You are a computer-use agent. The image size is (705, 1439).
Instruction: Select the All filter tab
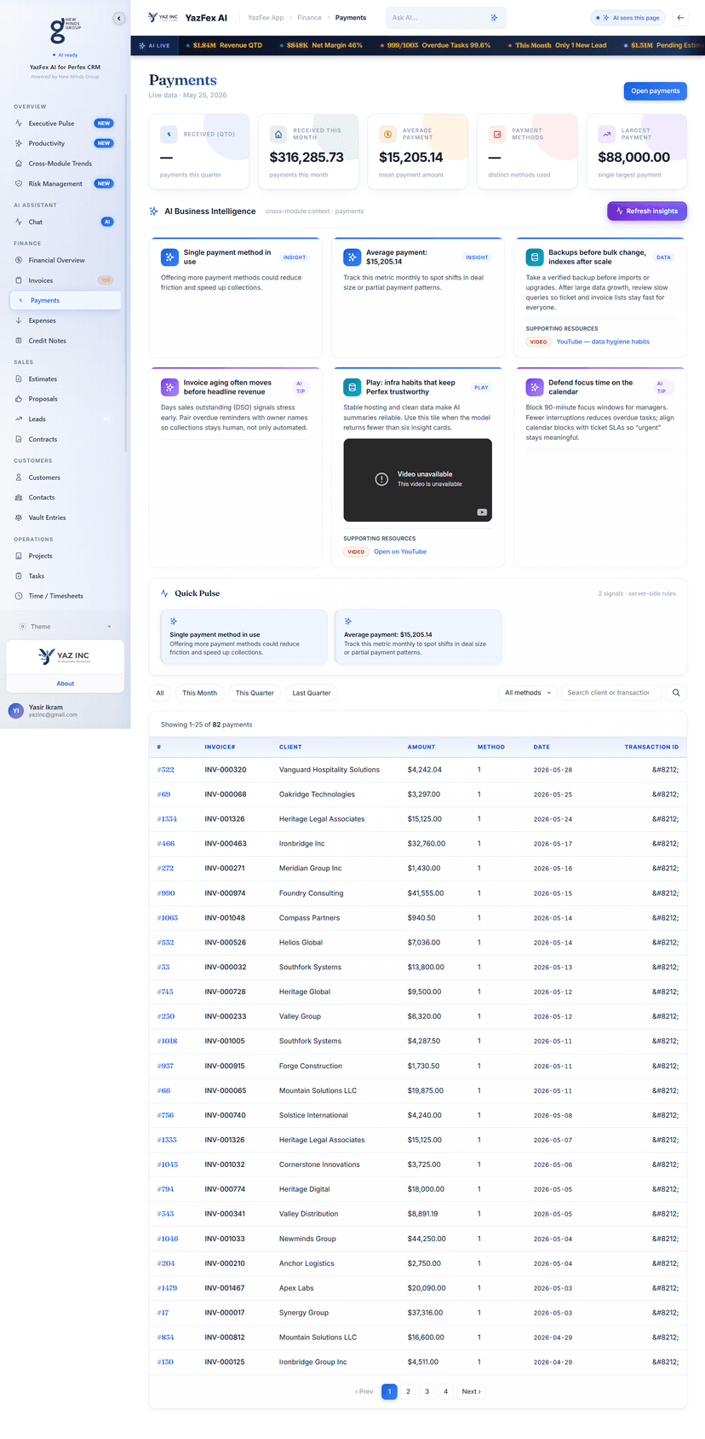pyautogui.click(x=160, y=693)
